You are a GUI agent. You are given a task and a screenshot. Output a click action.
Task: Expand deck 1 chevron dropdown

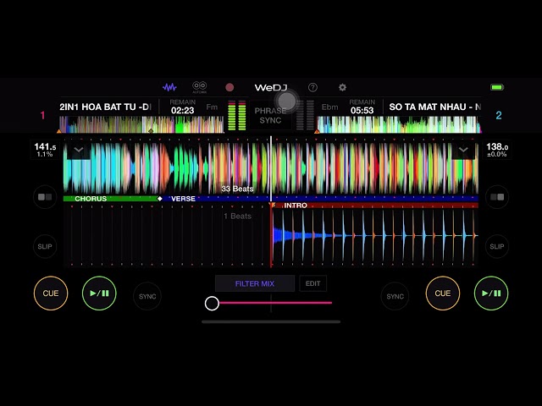click(79, 150)
